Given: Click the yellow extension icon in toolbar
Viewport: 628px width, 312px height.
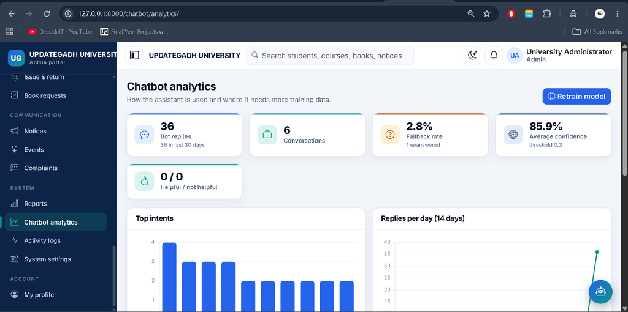Looking at the screenshot, I should point(529,13).
